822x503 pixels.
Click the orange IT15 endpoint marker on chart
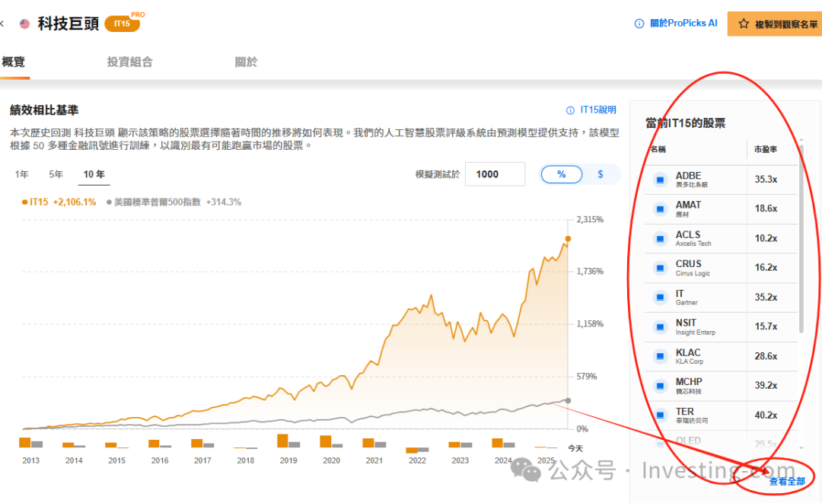coord(568,239)
